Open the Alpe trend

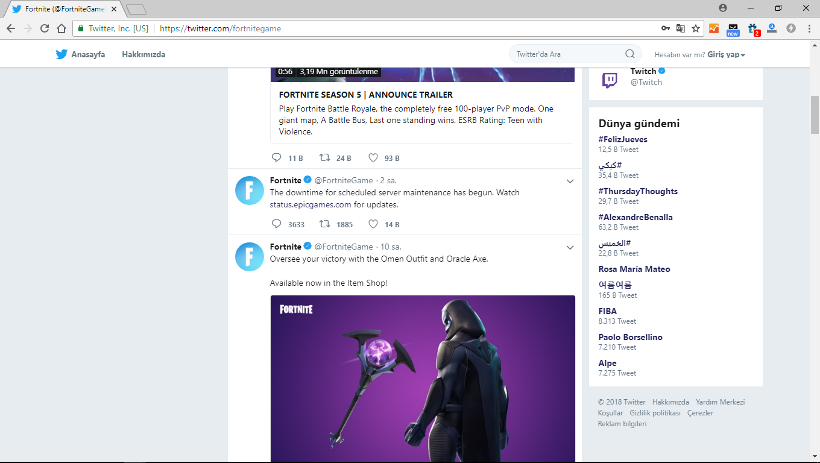click(x=608, y=363)
